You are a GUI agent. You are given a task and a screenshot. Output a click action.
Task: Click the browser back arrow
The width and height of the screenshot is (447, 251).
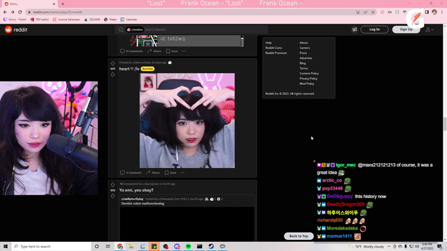pos(5,13)
